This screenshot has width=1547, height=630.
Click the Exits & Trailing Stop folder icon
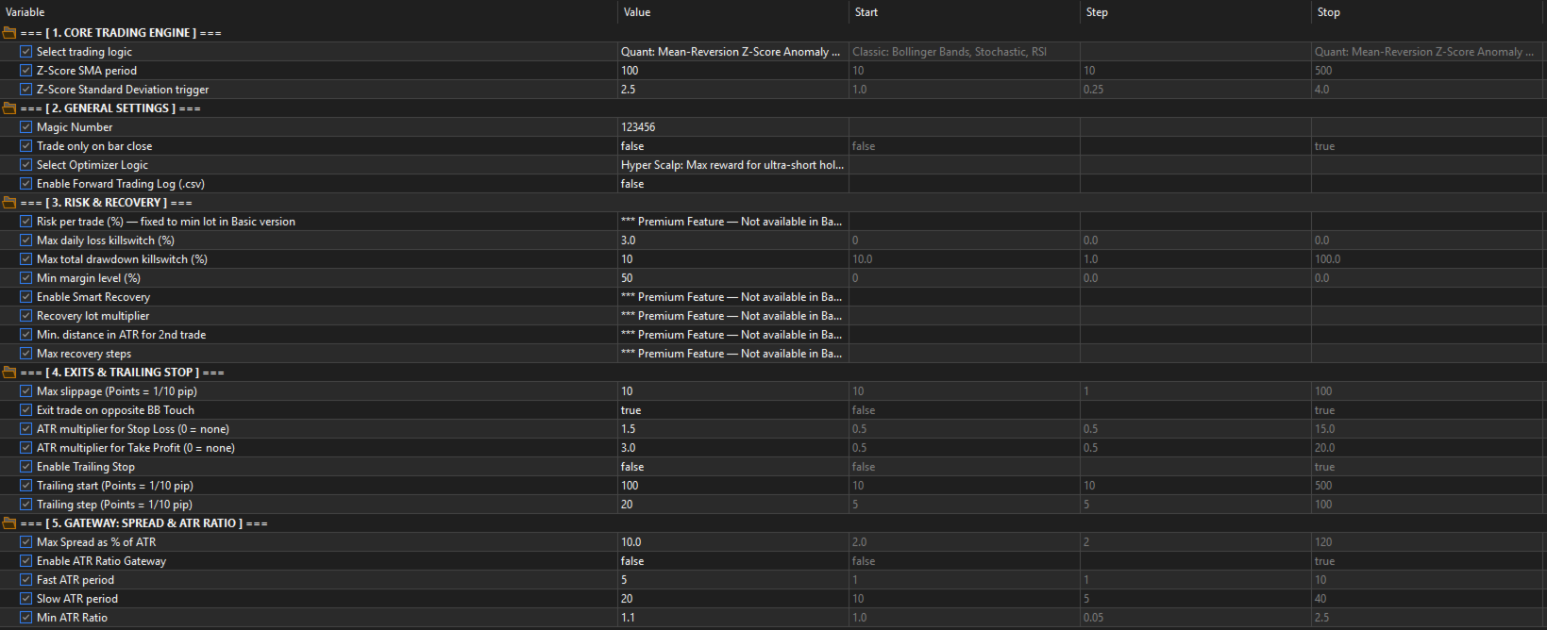point(9,373)
